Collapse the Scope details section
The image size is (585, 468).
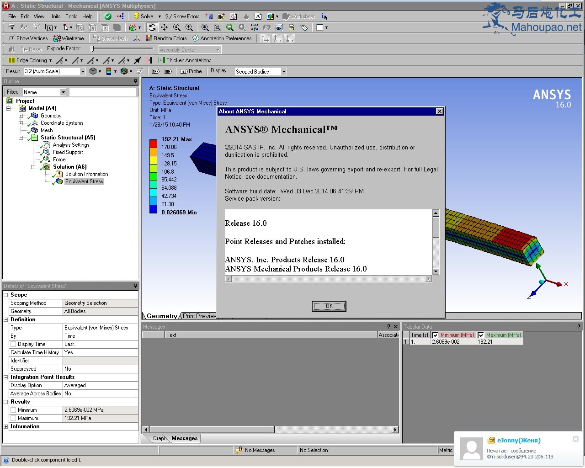6,295
